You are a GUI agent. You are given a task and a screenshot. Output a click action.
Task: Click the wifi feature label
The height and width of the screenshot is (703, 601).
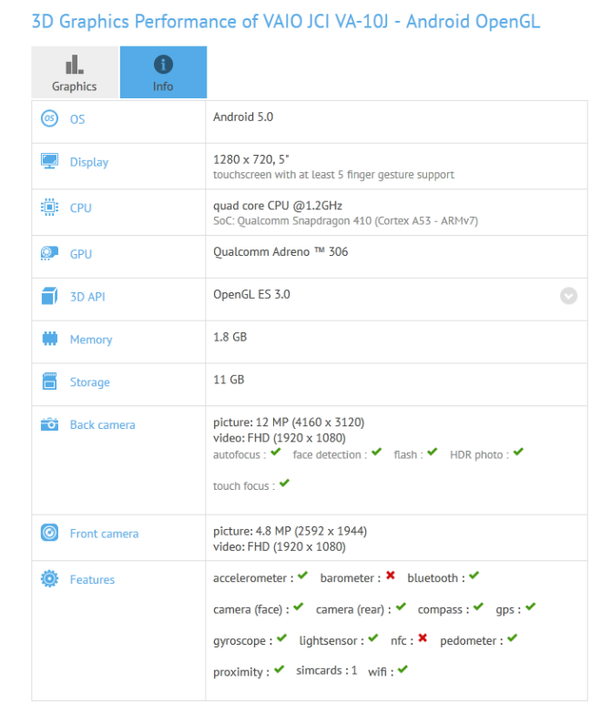tap(381, 672)
